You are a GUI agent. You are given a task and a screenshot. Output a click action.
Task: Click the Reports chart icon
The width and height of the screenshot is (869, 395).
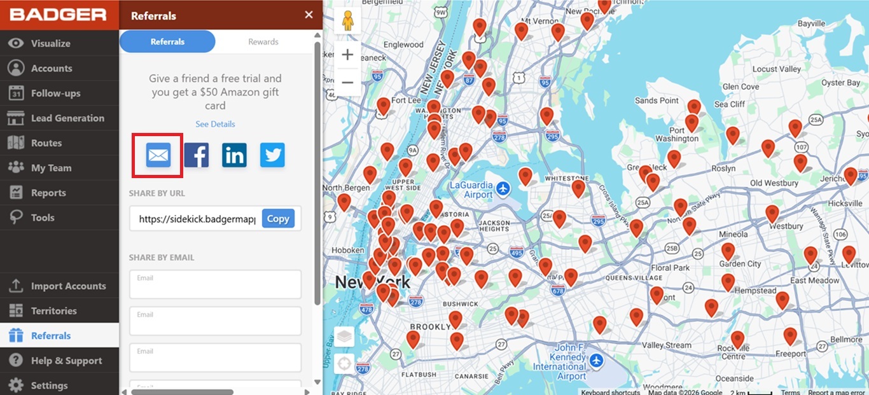coord(16,192)
